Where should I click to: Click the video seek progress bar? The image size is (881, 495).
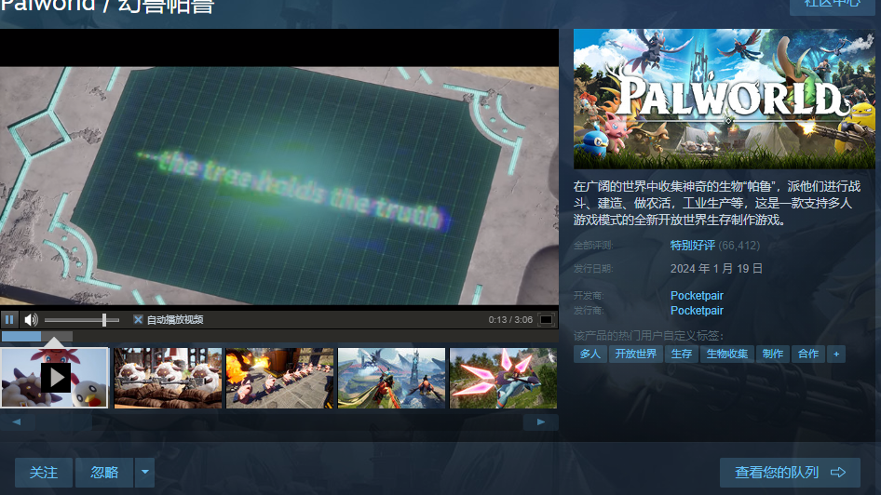[279, 337]
